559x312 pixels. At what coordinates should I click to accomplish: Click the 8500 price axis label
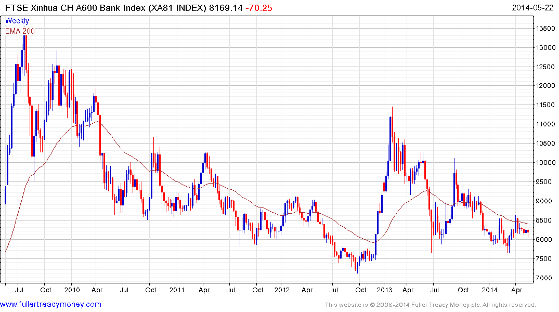pos(544,220)
